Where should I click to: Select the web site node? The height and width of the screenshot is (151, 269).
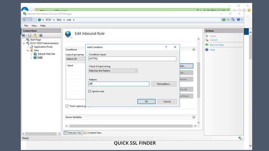40,57
